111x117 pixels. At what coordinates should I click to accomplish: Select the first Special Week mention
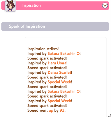(x=59, y=82)
